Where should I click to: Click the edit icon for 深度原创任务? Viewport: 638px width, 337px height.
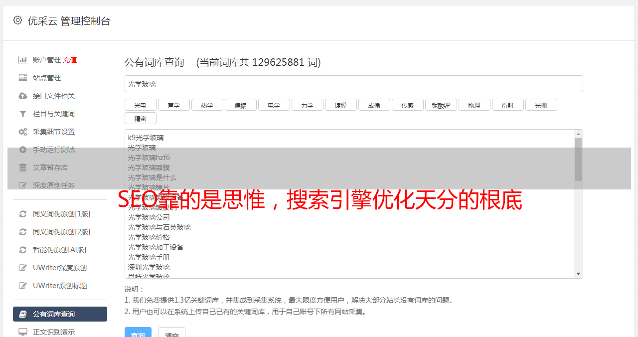point(23,185)
